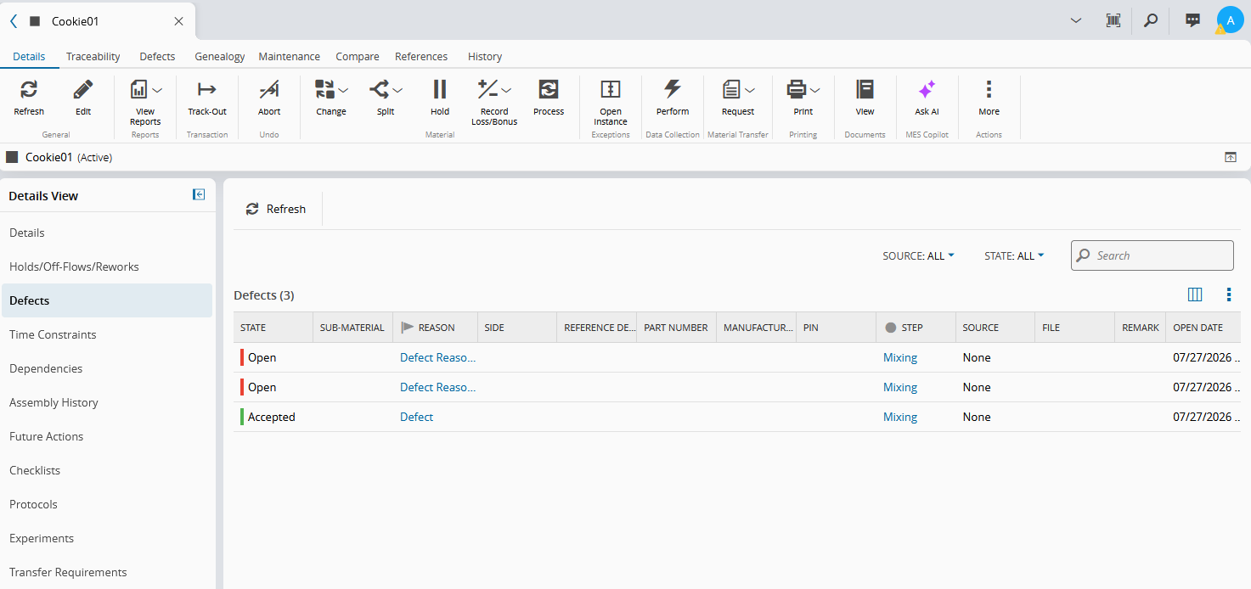1251x589 pixels.
Task: Click the Record Loss/Bonus icon
Action: (487, 89)
